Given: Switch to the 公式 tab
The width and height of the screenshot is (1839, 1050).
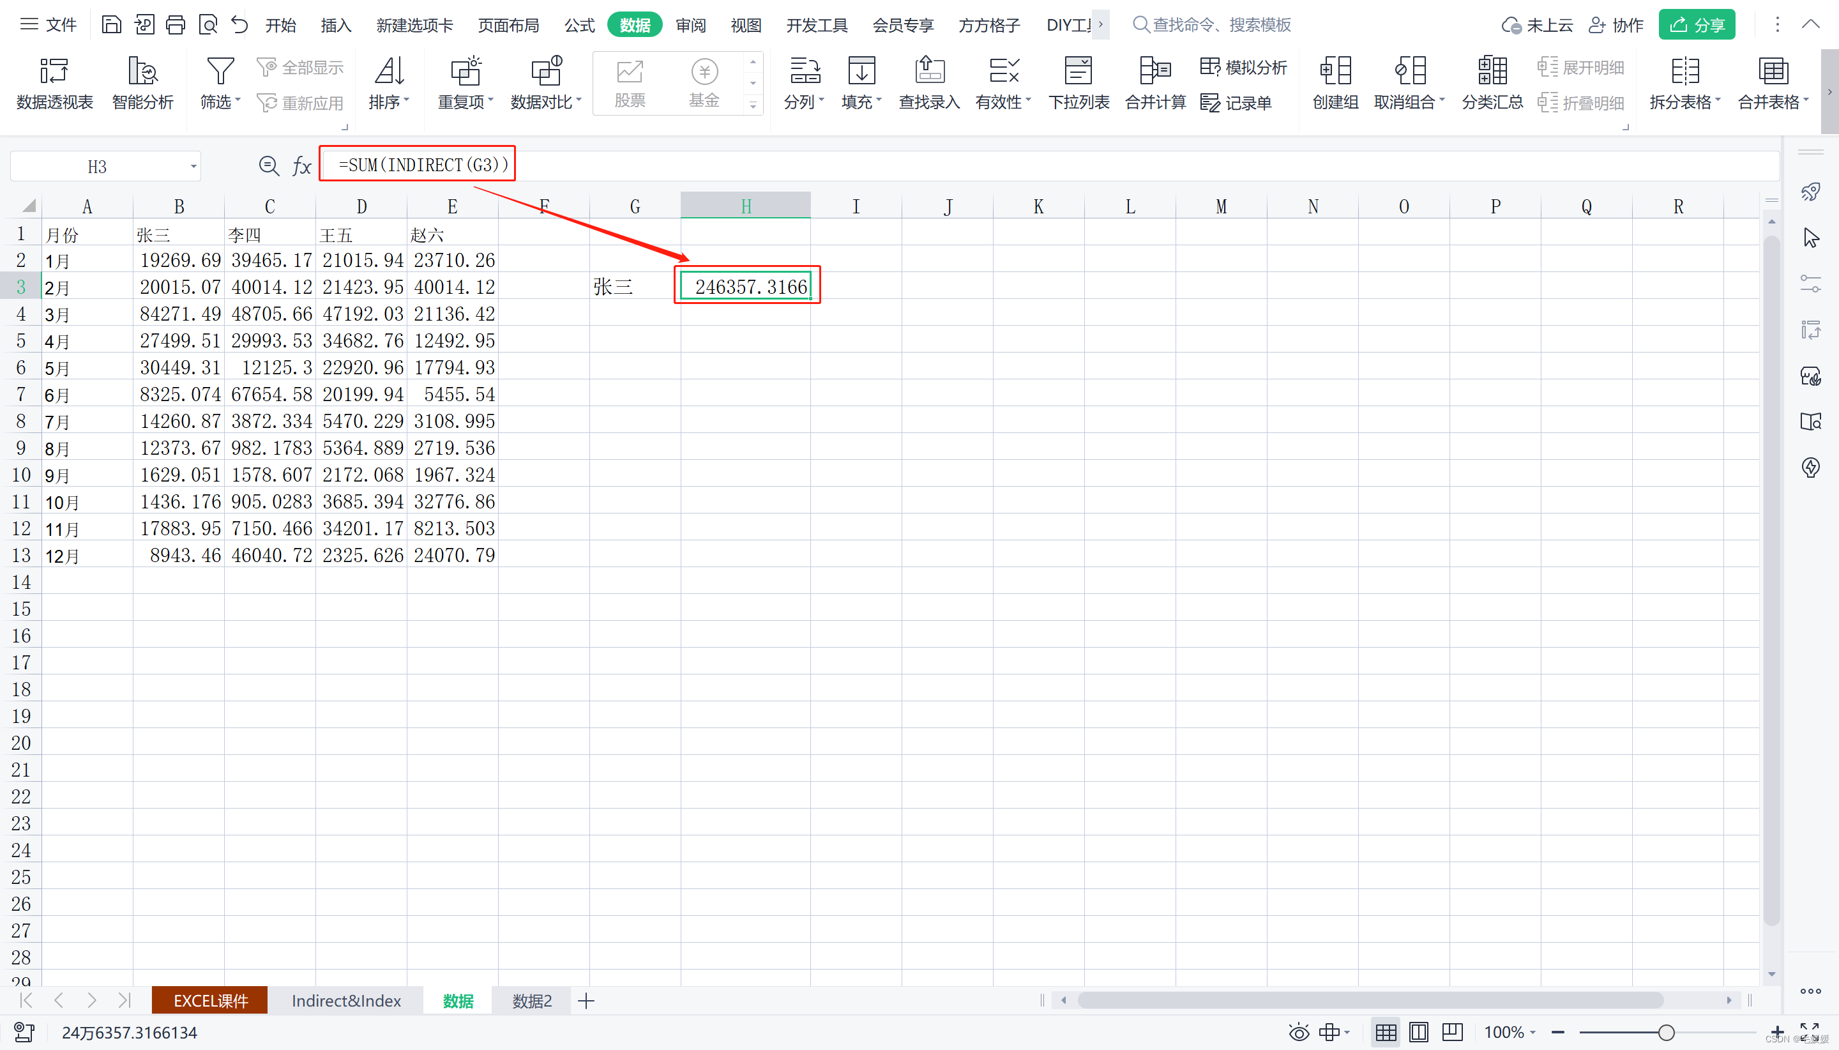Looking at the screenshot, I should 580,26.
